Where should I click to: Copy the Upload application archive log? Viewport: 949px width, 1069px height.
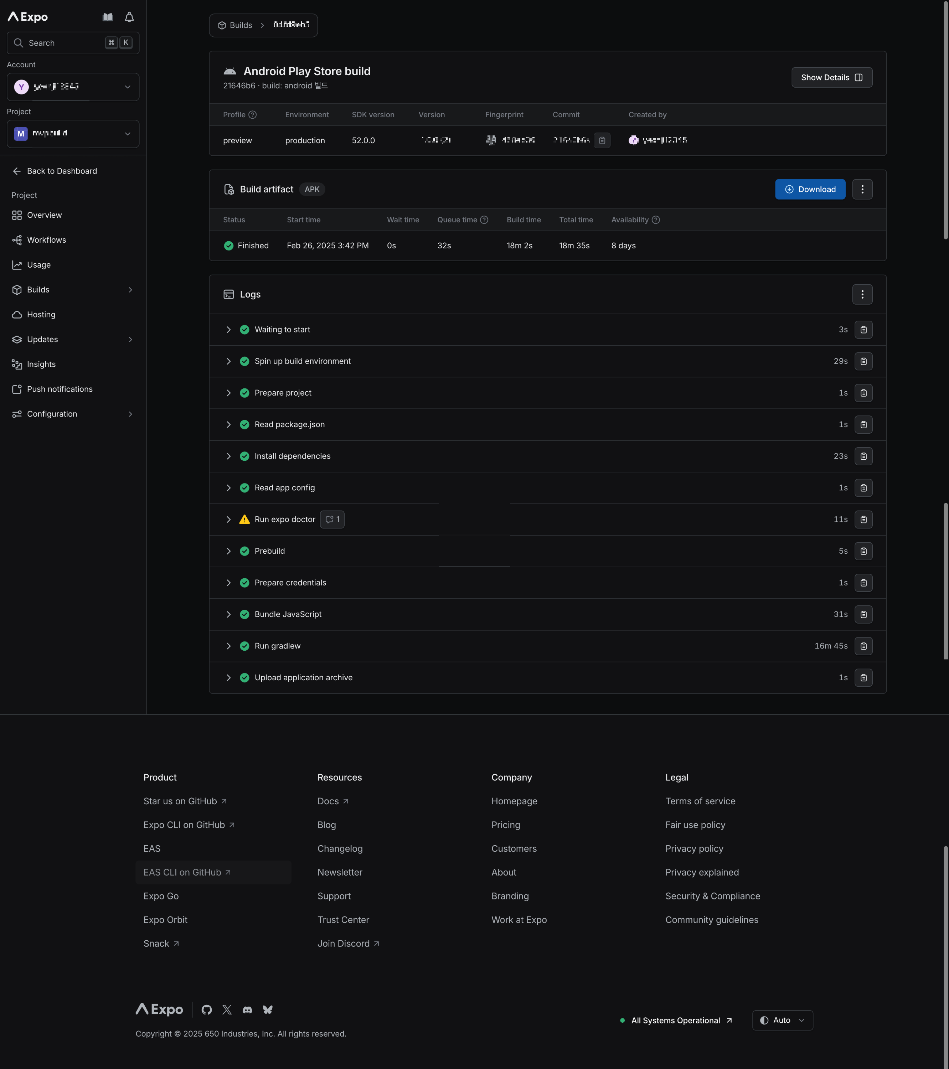pos(863,678)
